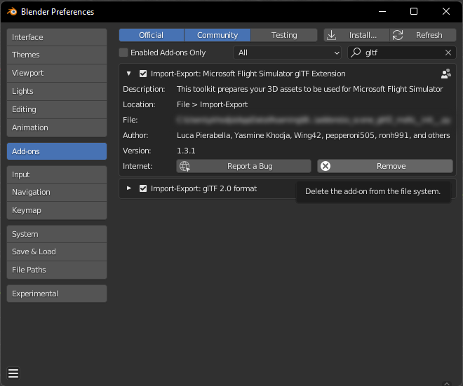Click the version number 1.3.1
This screenshot has height=386, width=463.
click(186, 151)
